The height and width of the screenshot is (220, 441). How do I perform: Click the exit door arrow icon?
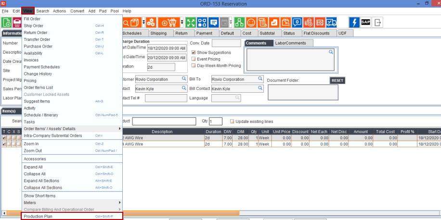378,23
